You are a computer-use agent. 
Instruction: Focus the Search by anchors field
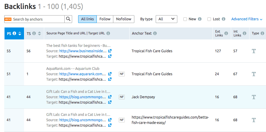tap(38, 19)
